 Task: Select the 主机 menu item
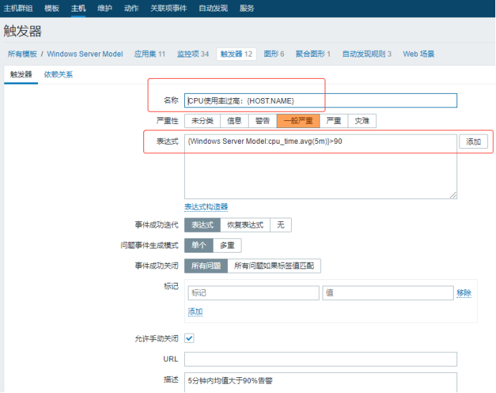point(78,8)
